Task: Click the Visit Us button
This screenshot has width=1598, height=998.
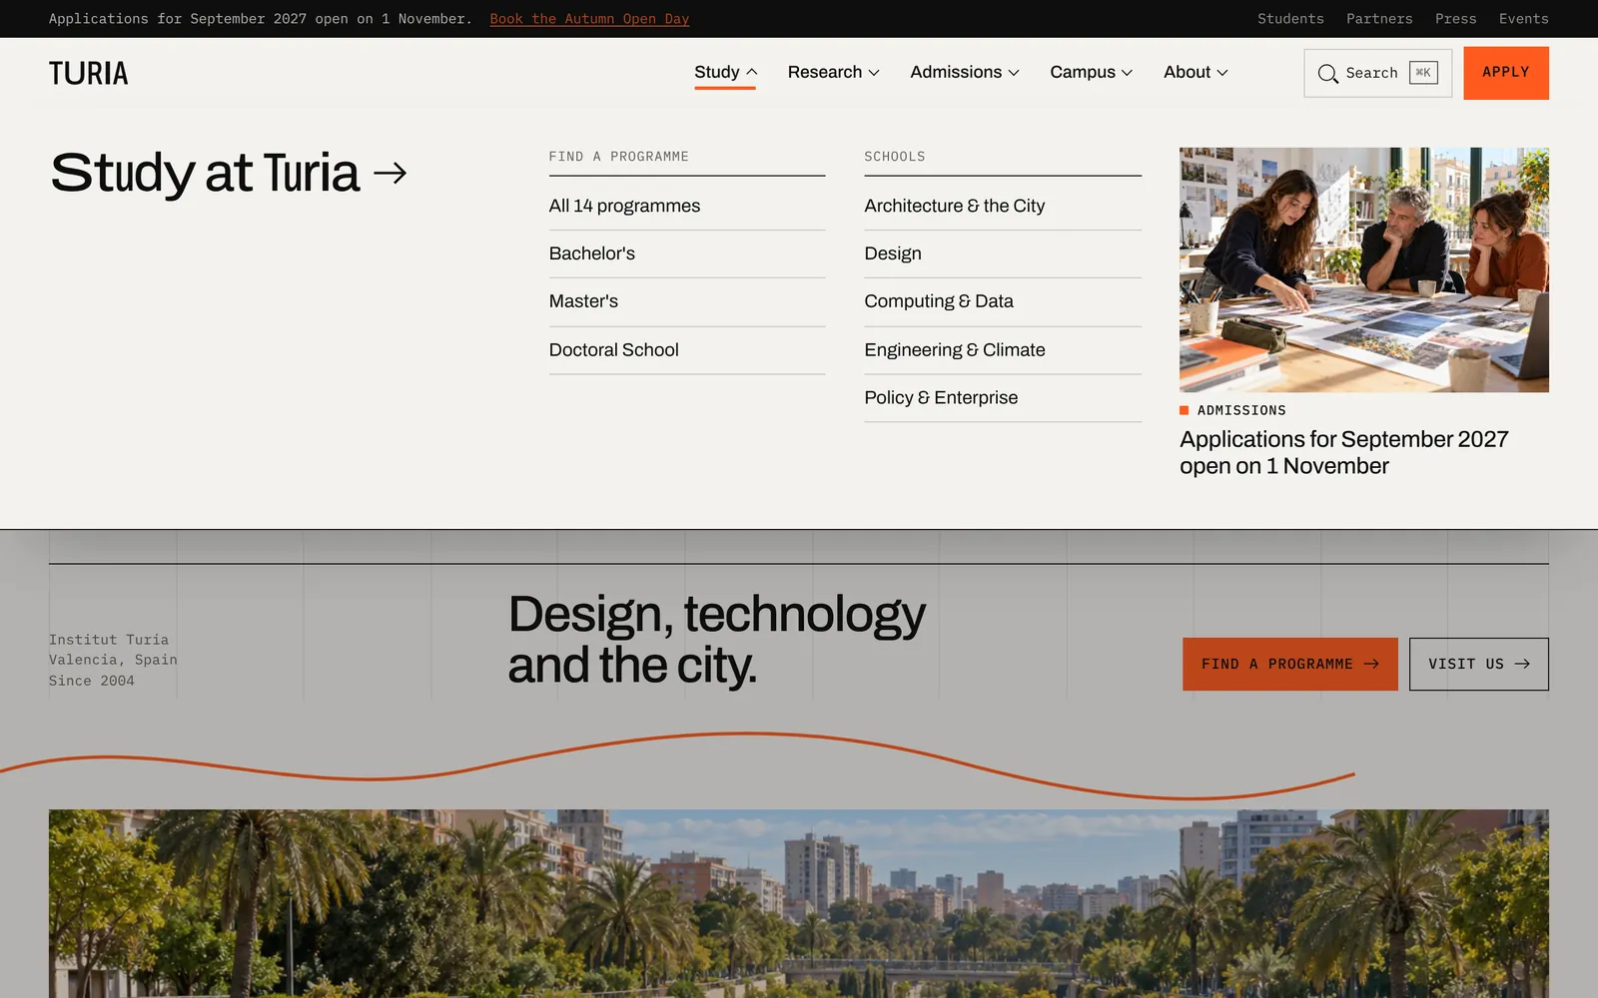Action: tap(1479, 664)
